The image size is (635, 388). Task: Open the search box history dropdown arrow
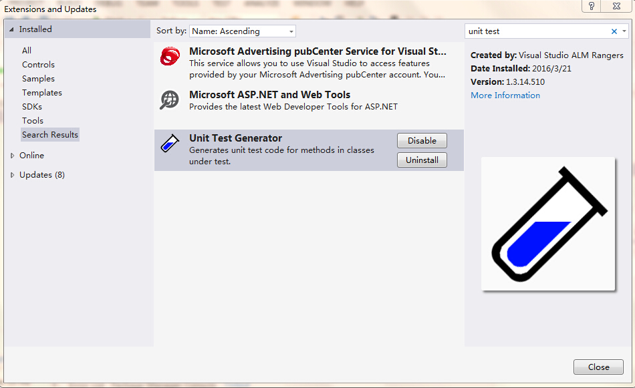pyautogui.click(x=624, y=31)
